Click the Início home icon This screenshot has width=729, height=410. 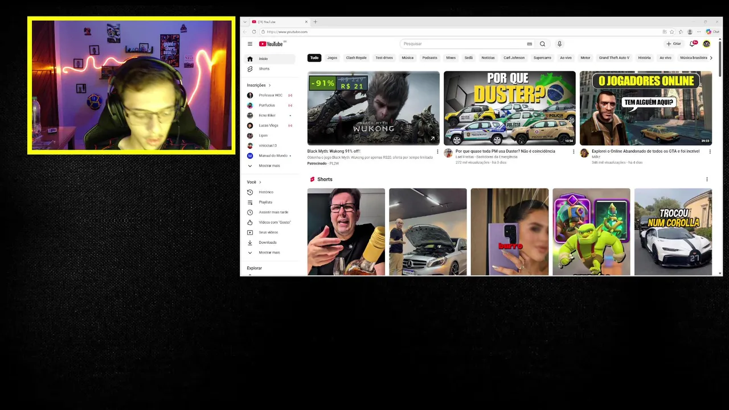[x=249, y=59]
